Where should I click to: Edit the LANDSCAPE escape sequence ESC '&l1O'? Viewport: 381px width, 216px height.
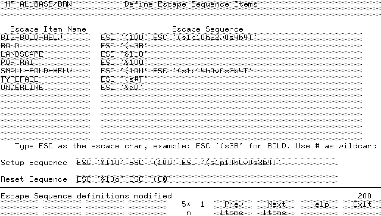[x=124, y=54]
